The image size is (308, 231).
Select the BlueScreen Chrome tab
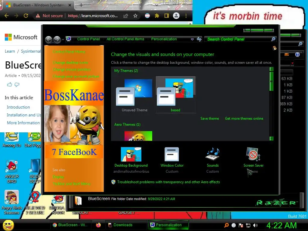pyautogui.click(x=37, y=5)
